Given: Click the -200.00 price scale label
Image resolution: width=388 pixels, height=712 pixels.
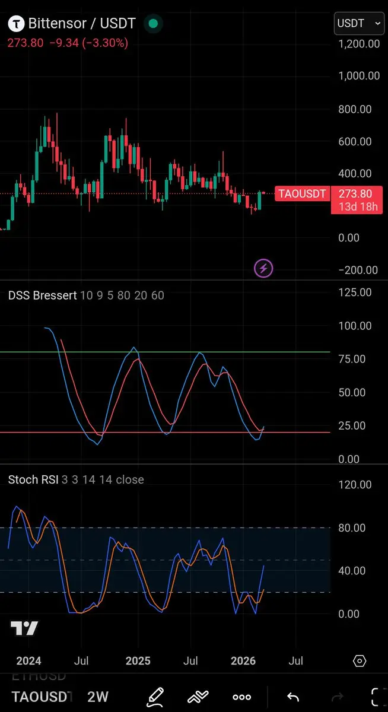Looking at the screenshot, I should (x=360, y=269).
